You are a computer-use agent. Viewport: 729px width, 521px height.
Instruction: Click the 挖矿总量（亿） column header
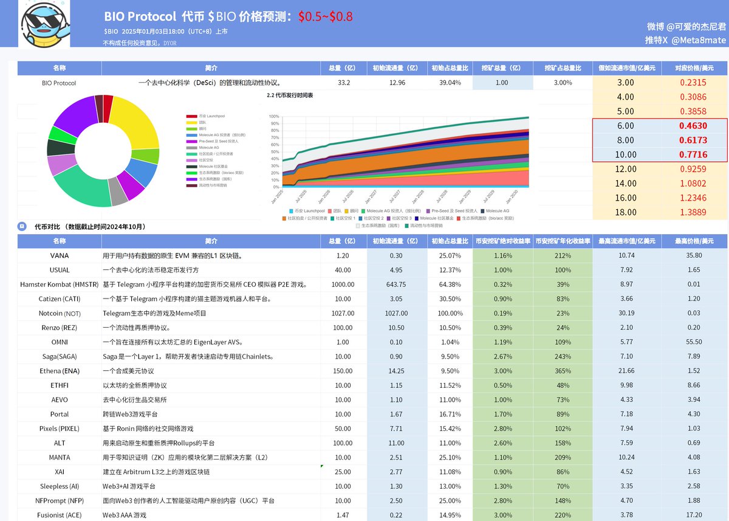pos(502,68)
